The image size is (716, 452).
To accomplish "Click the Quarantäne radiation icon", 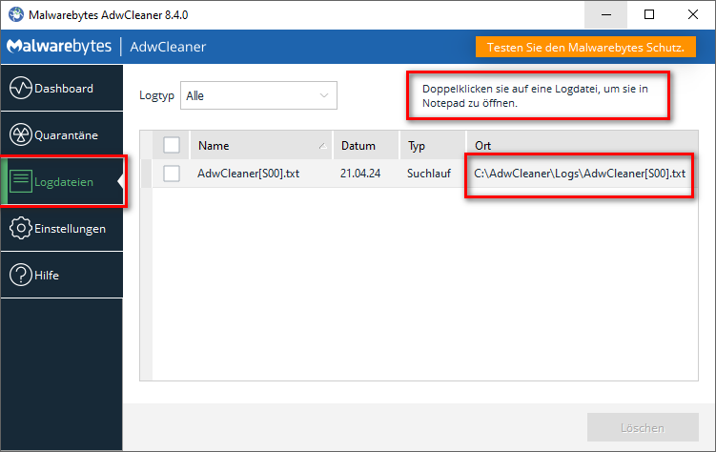I will tap(21, 134).
